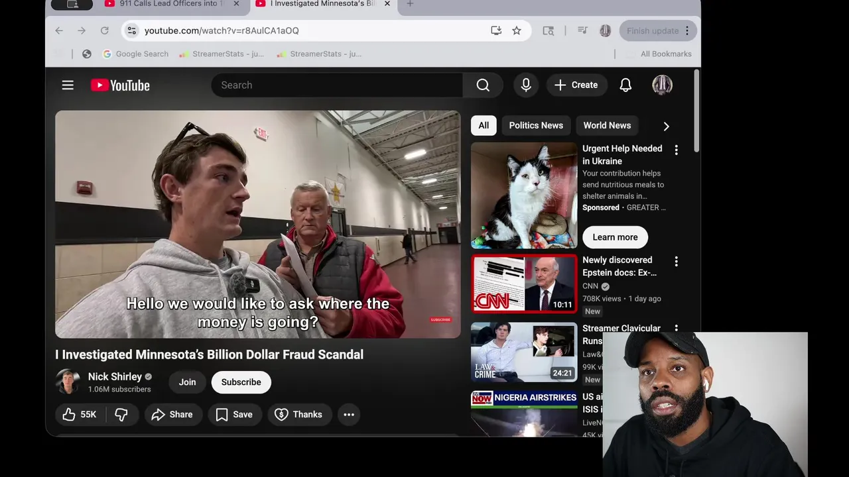This screenshot has width=849, height=477.
Task: Open the YouTube account avatar menu
Action: 662,85
